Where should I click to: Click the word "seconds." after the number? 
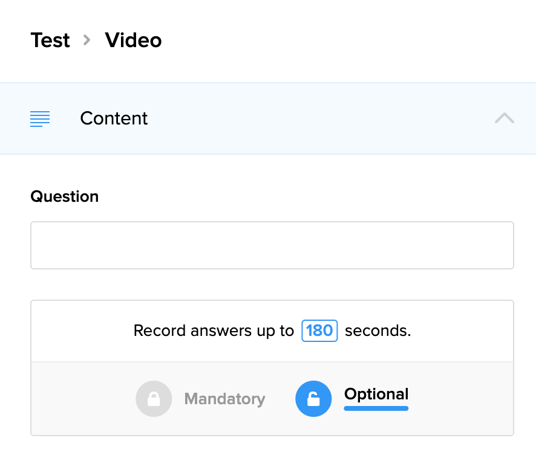tap(377, 331)
